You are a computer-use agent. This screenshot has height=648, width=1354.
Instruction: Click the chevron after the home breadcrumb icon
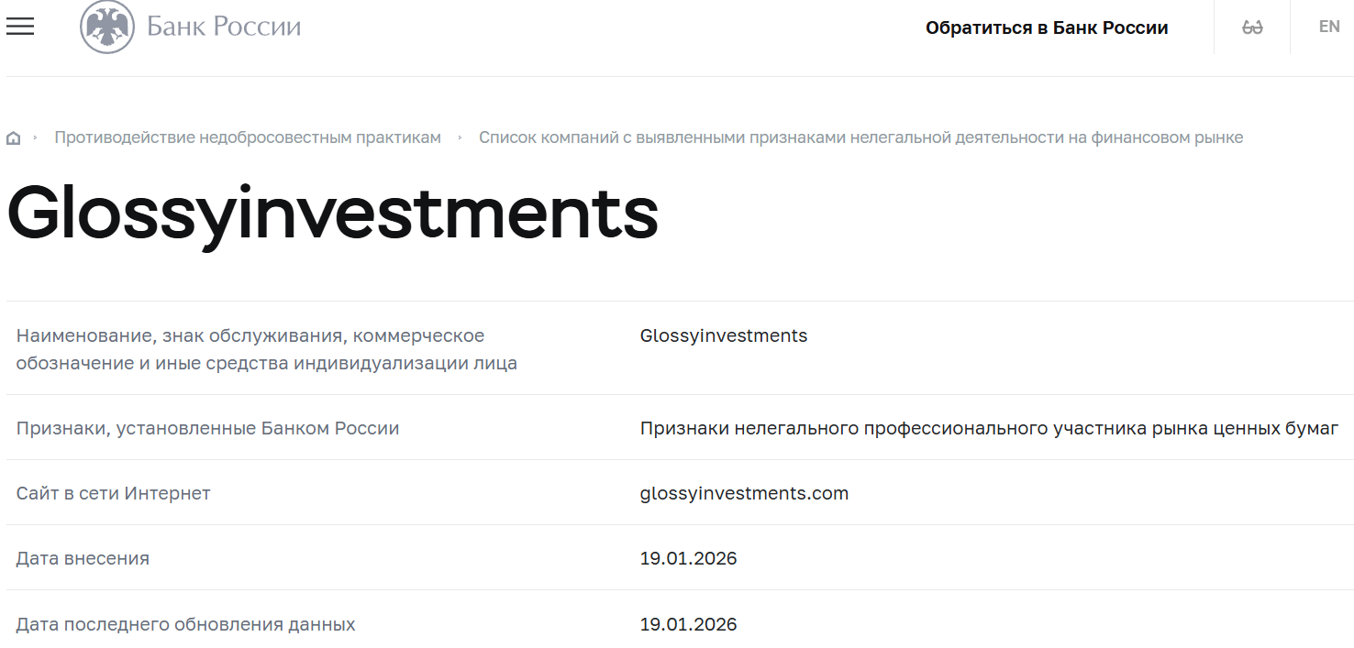coord(36,137)
